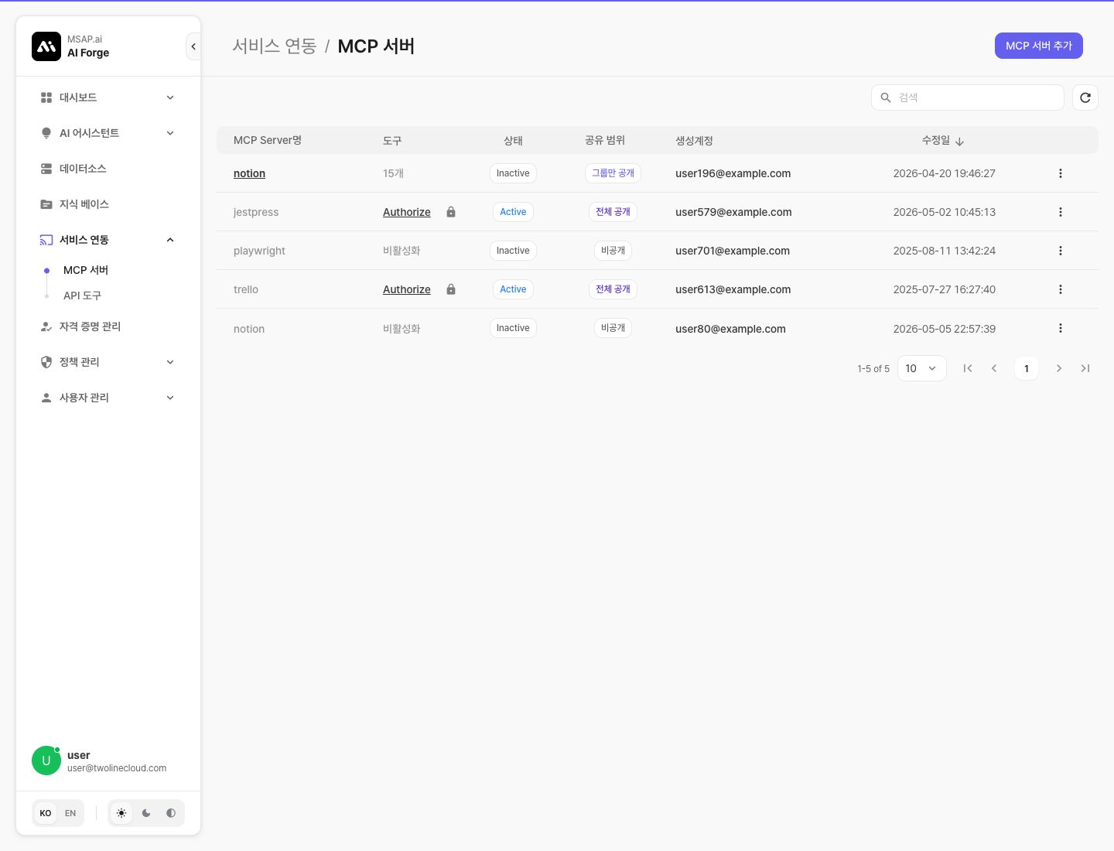Switch the language to KO
This screenshot has height=851, width=1114.
46,813
